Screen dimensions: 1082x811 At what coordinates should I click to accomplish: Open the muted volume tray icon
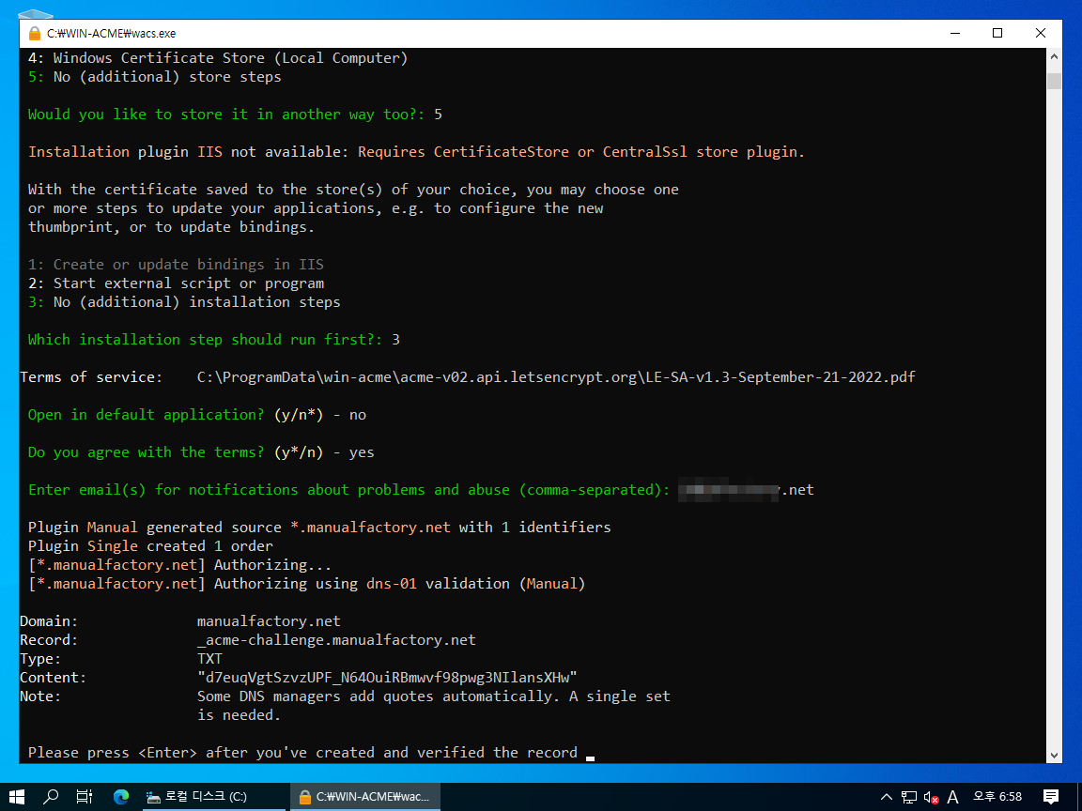[931, 797]
